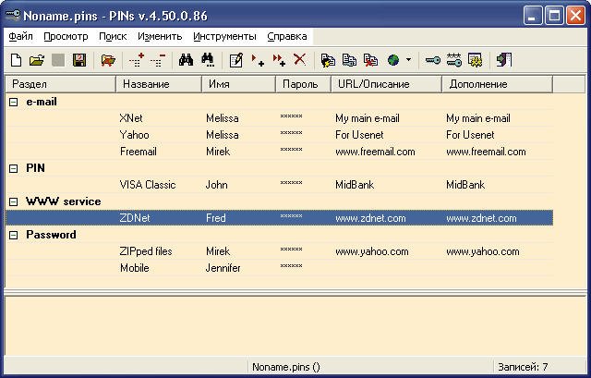Select the VISA Classic record

[279, 185]
